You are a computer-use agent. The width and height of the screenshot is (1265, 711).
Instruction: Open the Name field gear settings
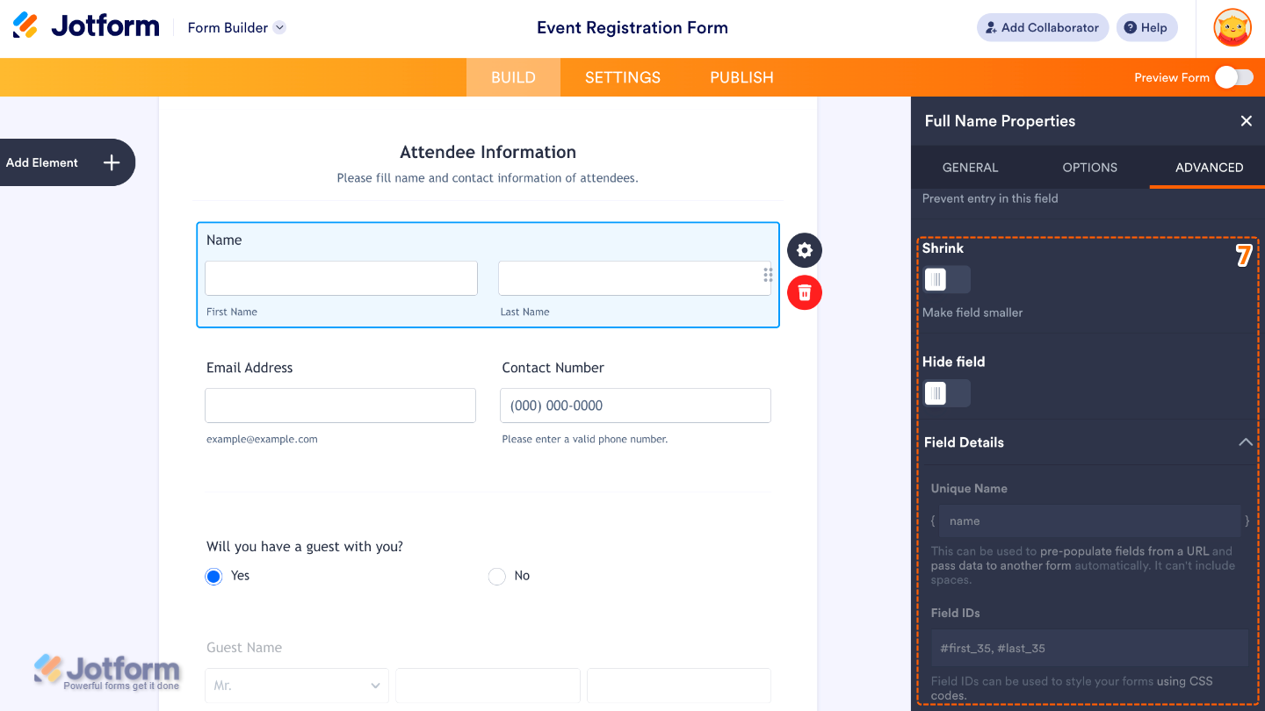tap(805, 250)
